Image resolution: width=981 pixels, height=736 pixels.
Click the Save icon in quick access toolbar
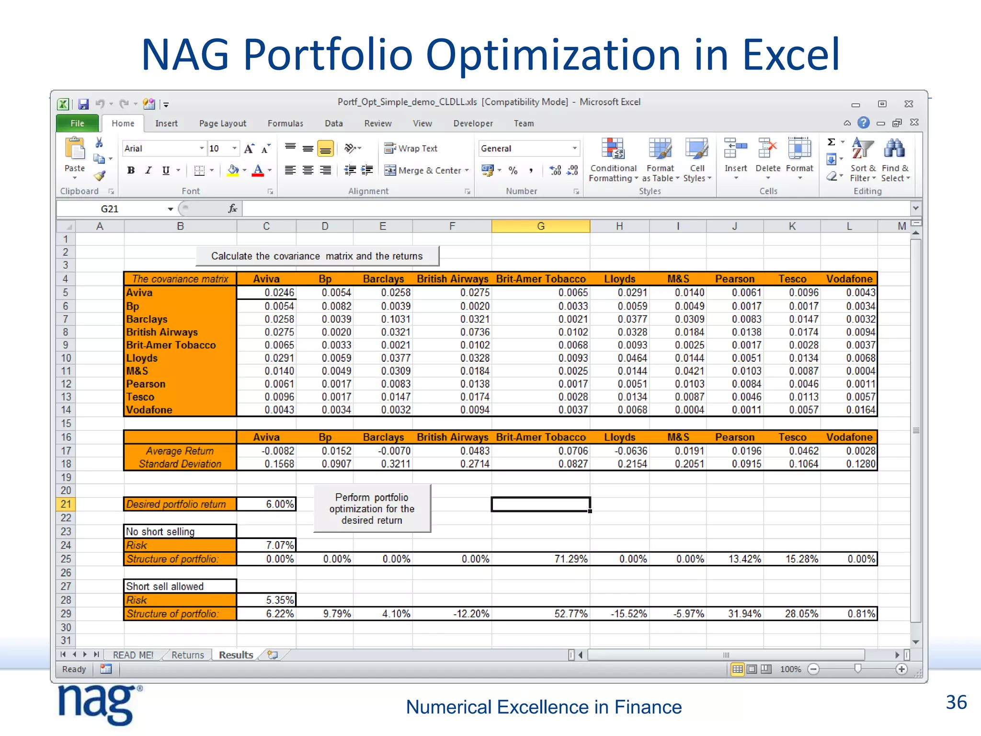[x=84, y=104]
